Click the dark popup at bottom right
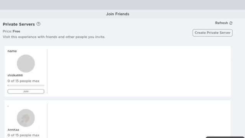 pos(225,137)
